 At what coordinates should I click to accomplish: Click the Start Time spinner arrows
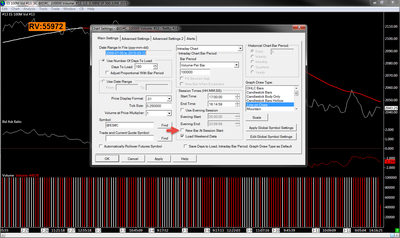coord(237,97)
